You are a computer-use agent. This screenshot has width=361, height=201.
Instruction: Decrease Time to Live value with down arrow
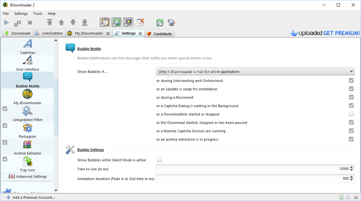(x=351, y=170)
